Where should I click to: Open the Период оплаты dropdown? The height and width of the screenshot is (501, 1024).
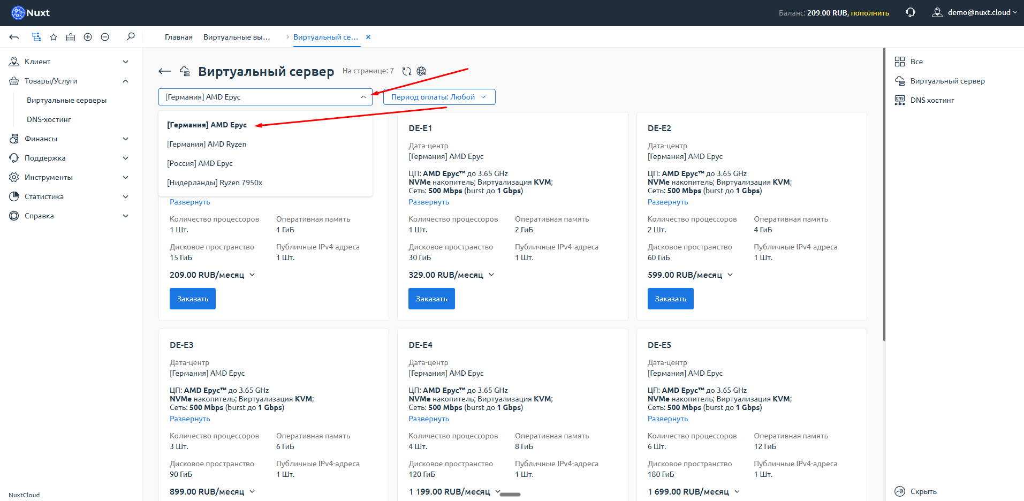(x=439, y=97)
